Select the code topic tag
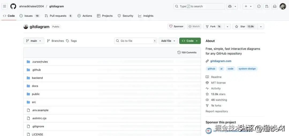The image size is (289, 136). 231,69
